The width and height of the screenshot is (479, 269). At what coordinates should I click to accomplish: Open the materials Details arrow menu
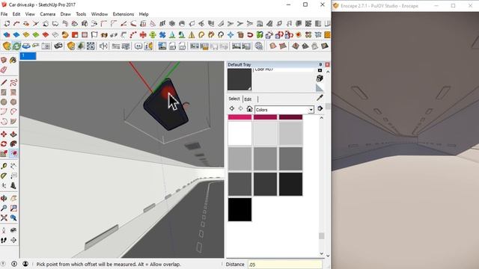320,108
